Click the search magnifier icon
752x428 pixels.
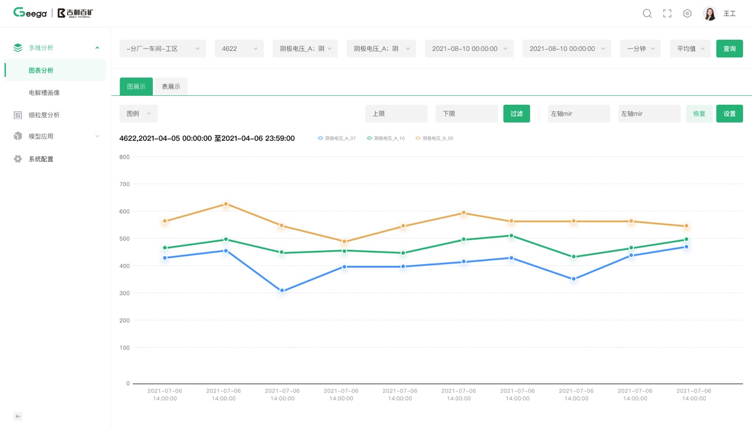[x=647, y=14]
